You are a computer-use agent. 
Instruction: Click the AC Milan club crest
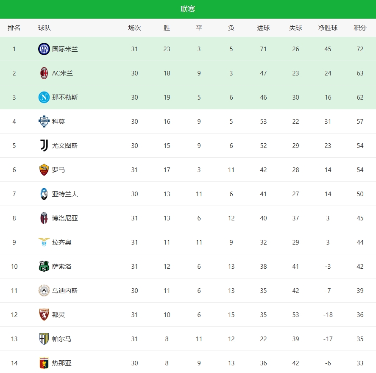coord(44,73)
